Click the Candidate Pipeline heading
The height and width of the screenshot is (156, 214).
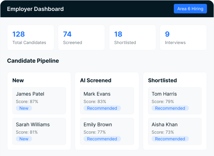click(x=33, y=61)
